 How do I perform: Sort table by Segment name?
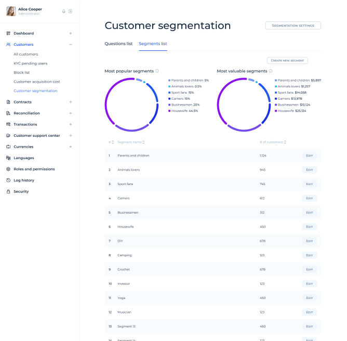coord(144,142)
